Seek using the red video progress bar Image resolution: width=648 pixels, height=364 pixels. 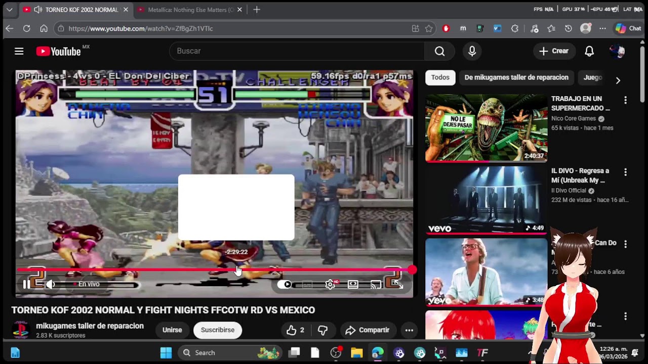click(214, 270)
